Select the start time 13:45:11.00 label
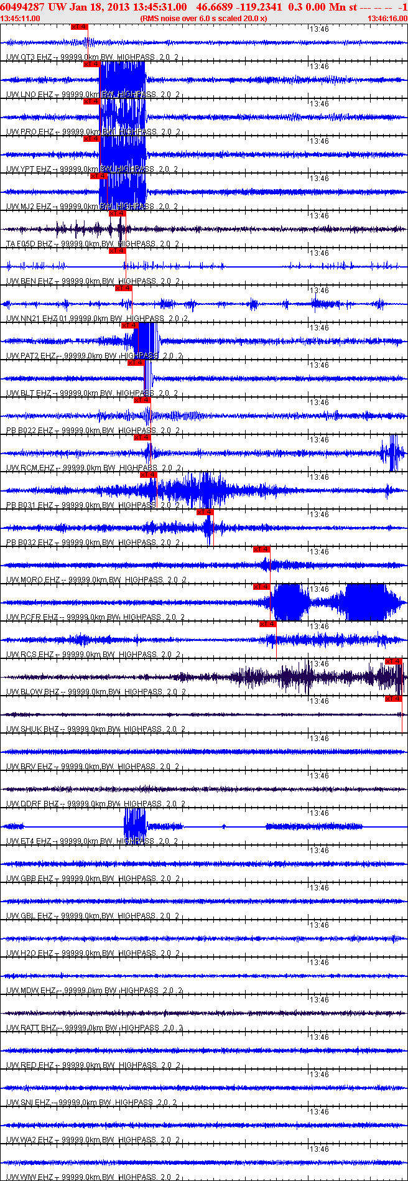The image size is (408, 1181). point(21,19)
